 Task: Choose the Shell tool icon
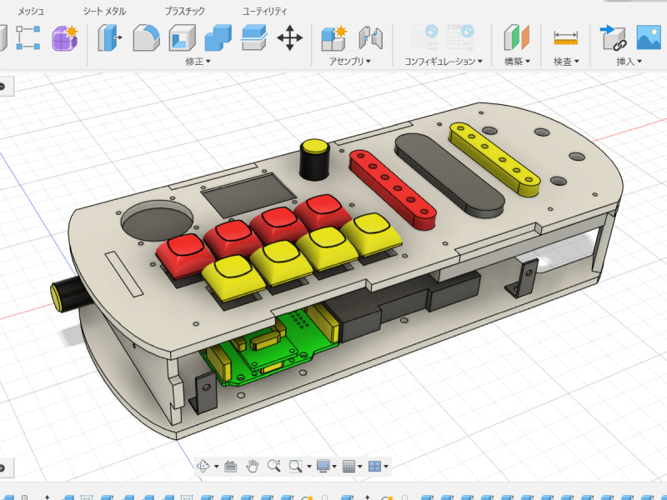[182, 37]
